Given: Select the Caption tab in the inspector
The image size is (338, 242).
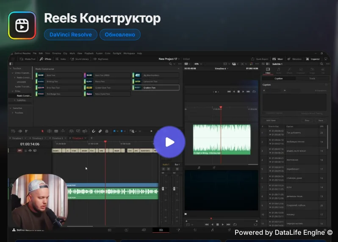Looking at the screenshot, I should (279, 78).
